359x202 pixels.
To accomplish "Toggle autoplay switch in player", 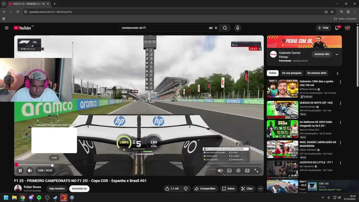I will 220,170.
